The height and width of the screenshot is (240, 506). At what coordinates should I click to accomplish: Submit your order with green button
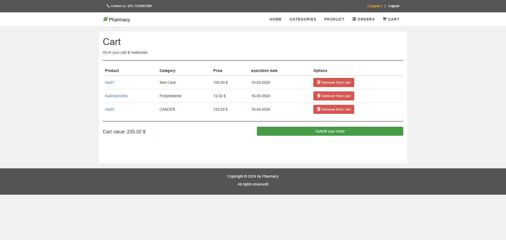click(x=330, y=131)
